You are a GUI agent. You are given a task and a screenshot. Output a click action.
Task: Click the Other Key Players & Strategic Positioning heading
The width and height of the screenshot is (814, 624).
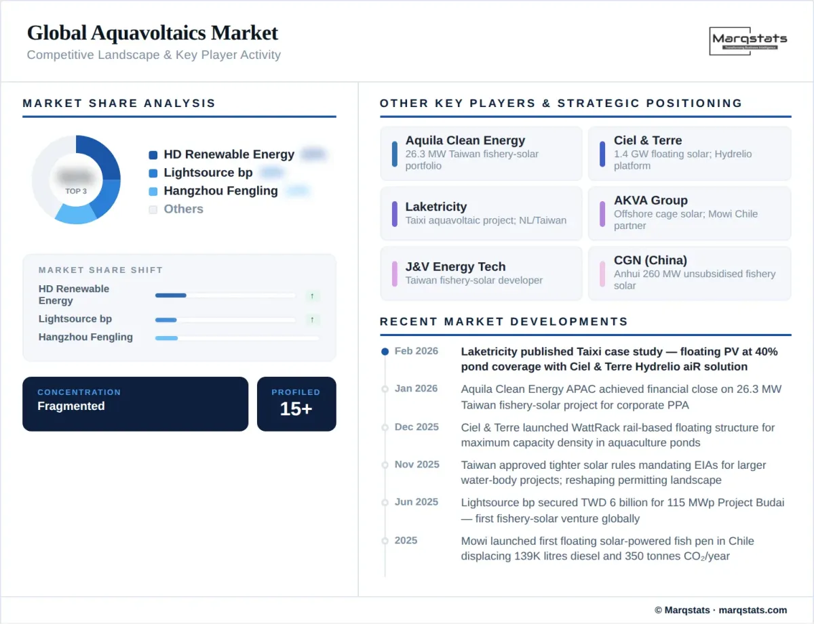pos(561,104)
